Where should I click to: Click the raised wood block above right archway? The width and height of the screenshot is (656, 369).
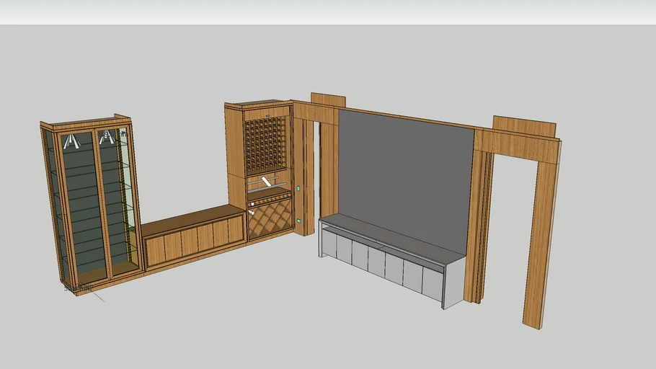(524, 126)
